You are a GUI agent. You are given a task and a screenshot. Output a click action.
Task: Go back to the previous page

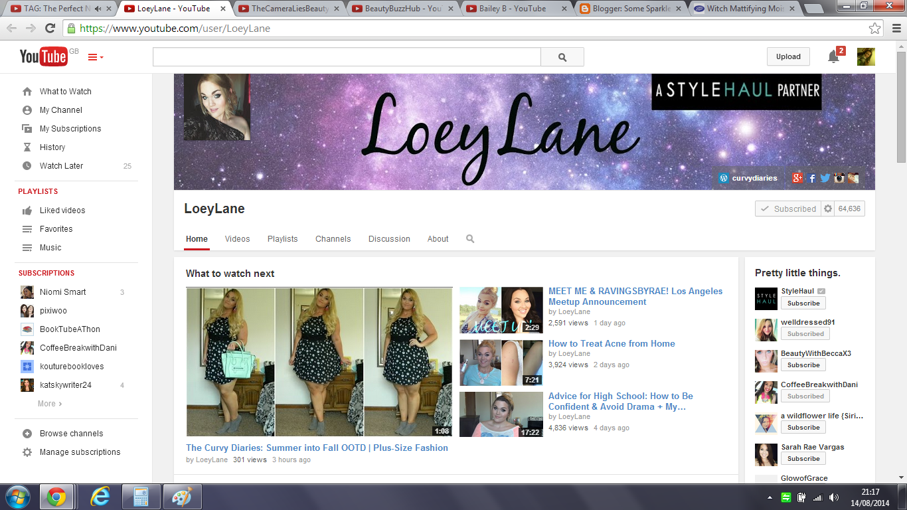[13, 29]
